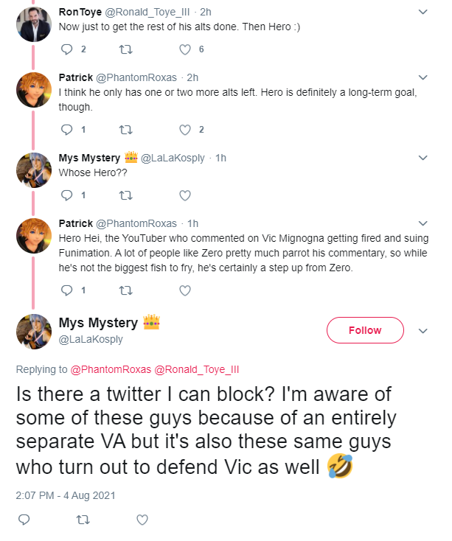Viewport: 452px width, 541px height.
Task: Expand options chevron on 'Whose Hero??' tweet
Action: (x=423, y=158)
